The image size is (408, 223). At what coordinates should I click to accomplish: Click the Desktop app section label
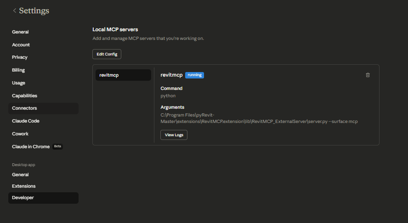(x=23, y=165)
